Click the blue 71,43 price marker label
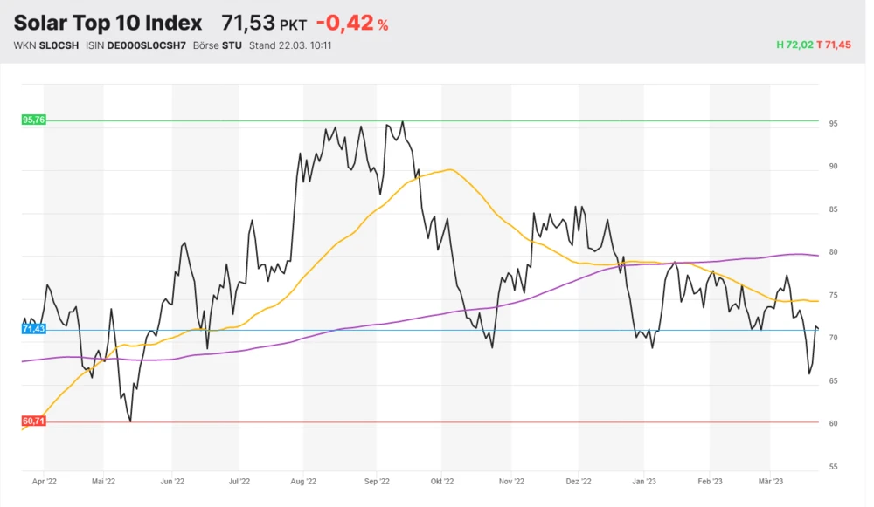 pyautogui.click(x=33, y=329)
